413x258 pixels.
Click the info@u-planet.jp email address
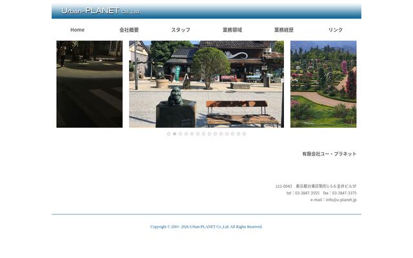[341, 200]
